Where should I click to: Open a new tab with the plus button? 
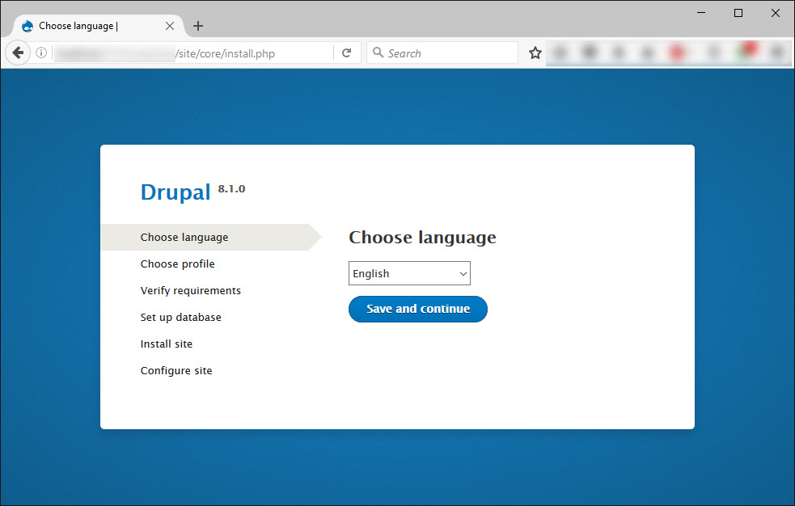coord(198,26)
